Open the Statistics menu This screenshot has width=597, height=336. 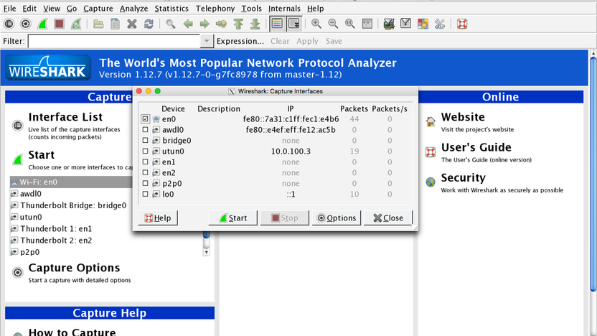click(171, 9)
